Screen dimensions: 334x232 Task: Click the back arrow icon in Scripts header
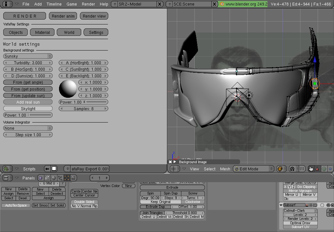click(47, 169)
